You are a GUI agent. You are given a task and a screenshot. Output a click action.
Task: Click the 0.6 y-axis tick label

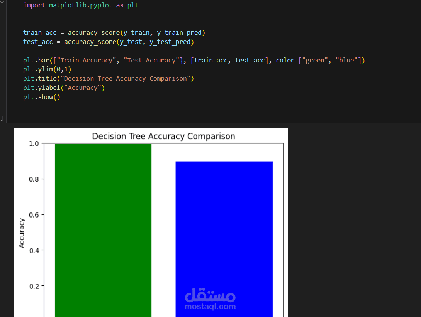point(34,215)
